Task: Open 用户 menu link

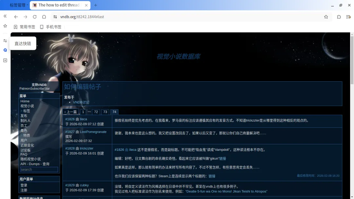Action: (24, 140)
